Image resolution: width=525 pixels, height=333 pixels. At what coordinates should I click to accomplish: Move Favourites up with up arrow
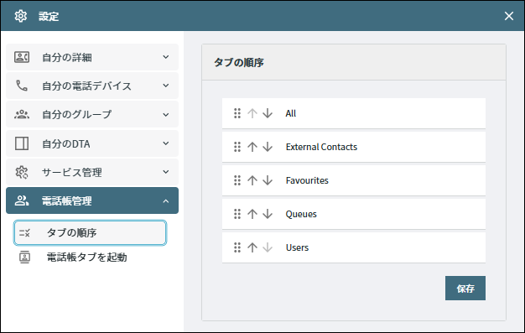[252, 180]
